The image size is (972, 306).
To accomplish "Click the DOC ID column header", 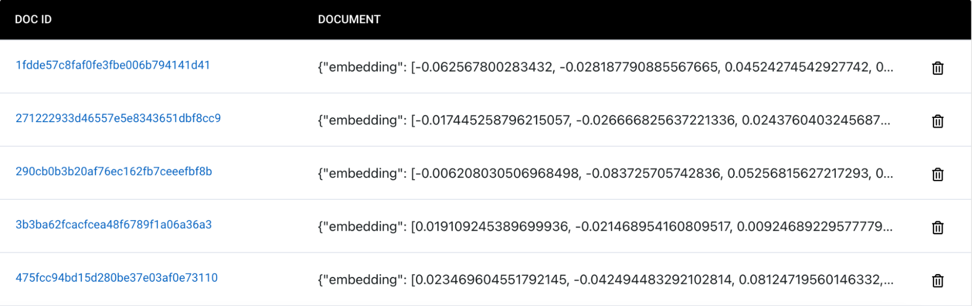I will [33, 19].
